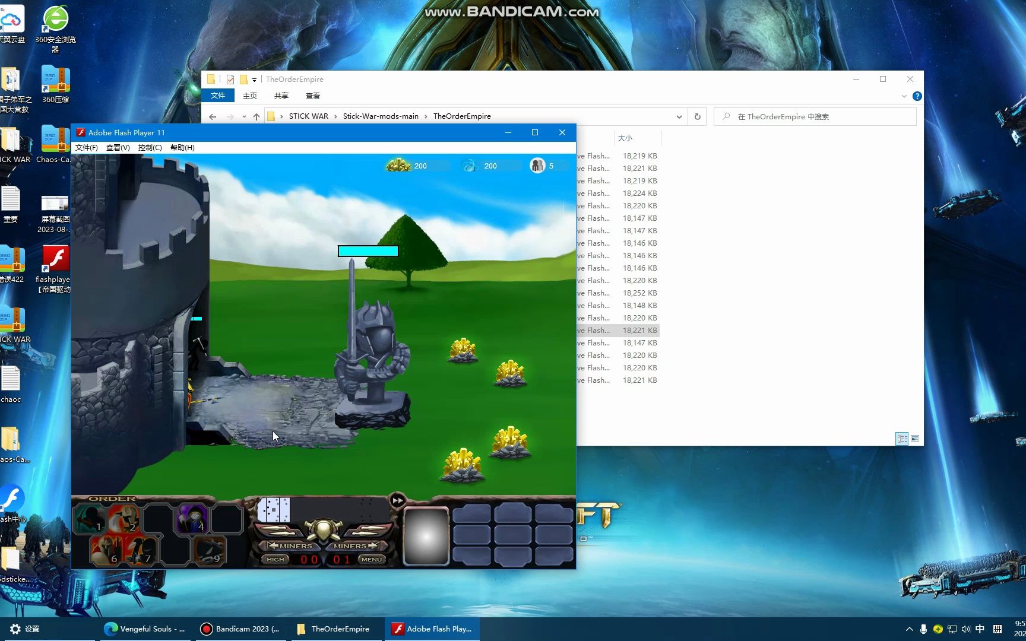1026x641 pixels.
Task: Expand address bar history dropdown in Explorer
Action: 679,117
